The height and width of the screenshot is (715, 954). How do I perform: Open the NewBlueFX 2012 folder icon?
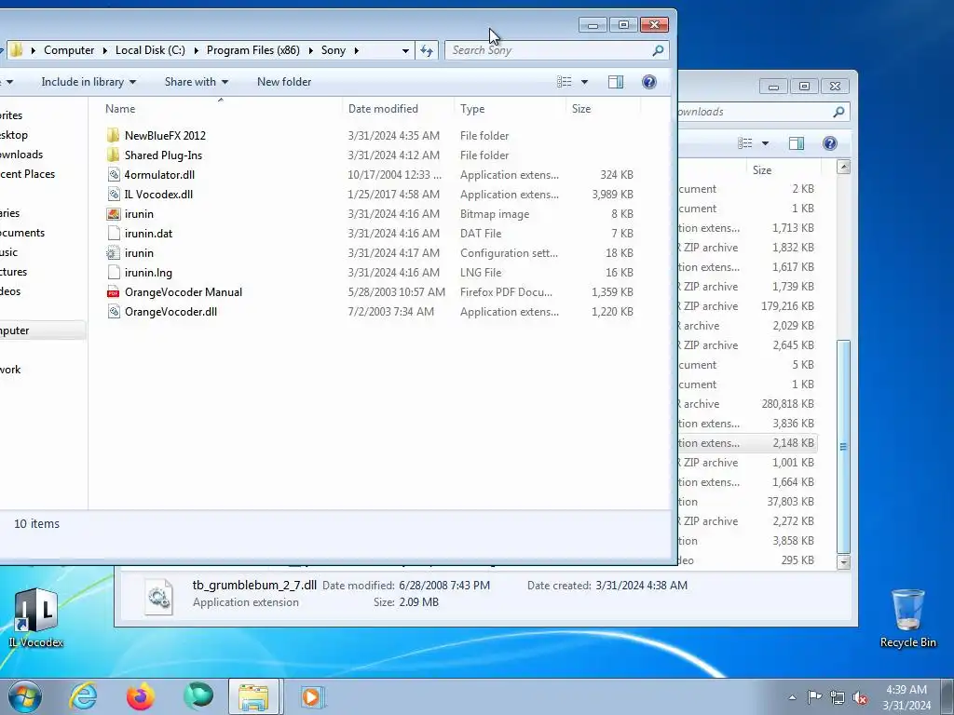[113, 136]
